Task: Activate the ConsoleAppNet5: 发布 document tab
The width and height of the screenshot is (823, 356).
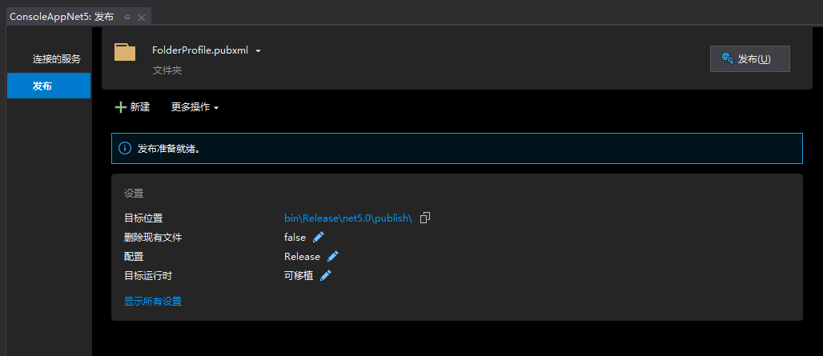Action: (x=62, y=17)
